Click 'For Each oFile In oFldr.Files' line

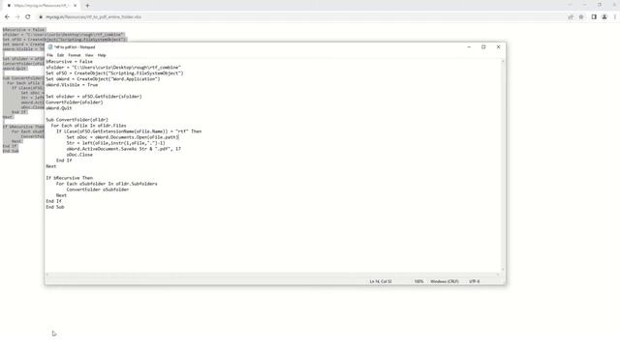click(x=88, y=126)
